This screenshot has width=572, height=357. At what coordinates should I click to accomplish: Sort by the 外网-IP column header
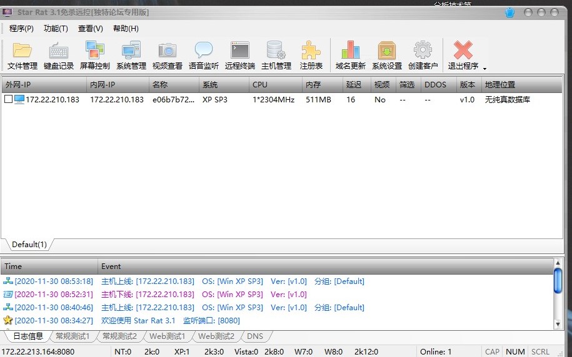coord(44,84)
